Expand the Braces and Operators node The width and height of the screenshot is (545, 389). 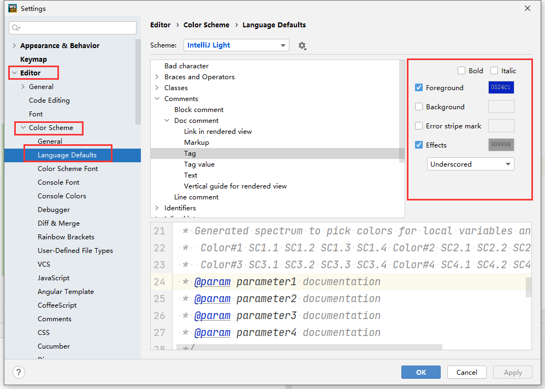pos(157,77)
